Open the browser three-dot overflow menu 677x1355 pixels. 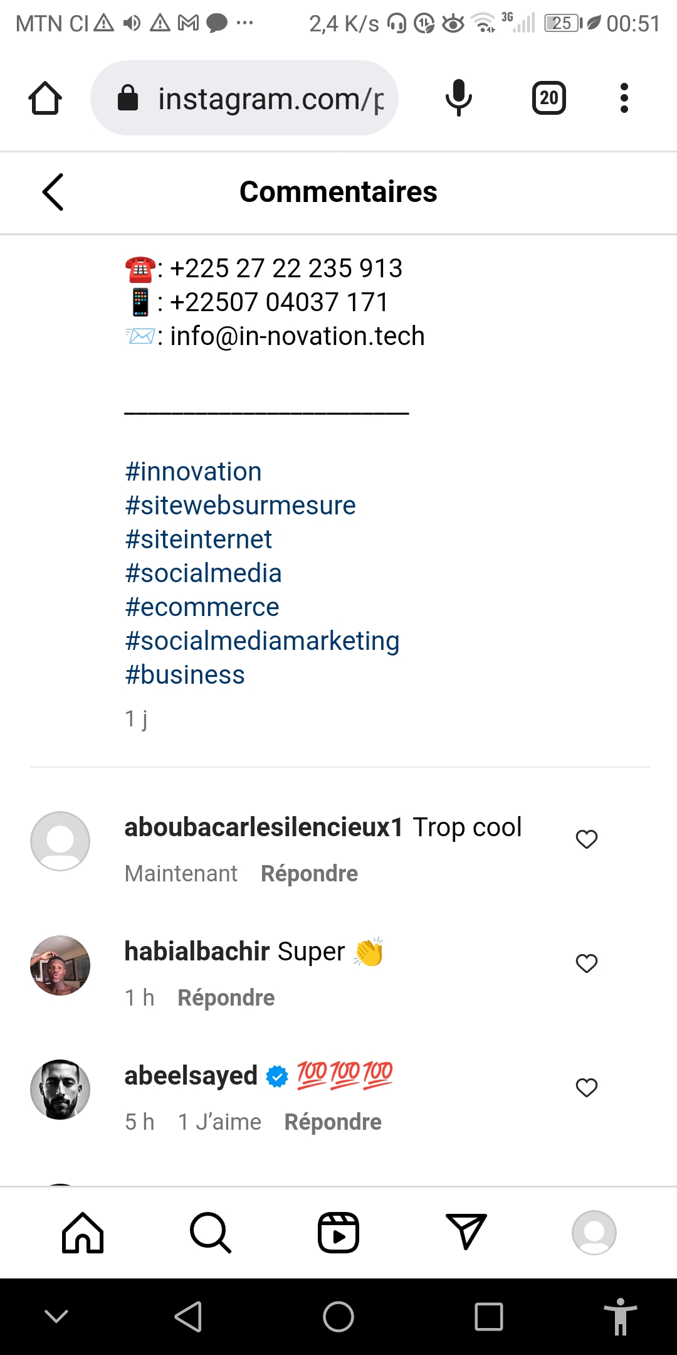click(x=624, y=98)
